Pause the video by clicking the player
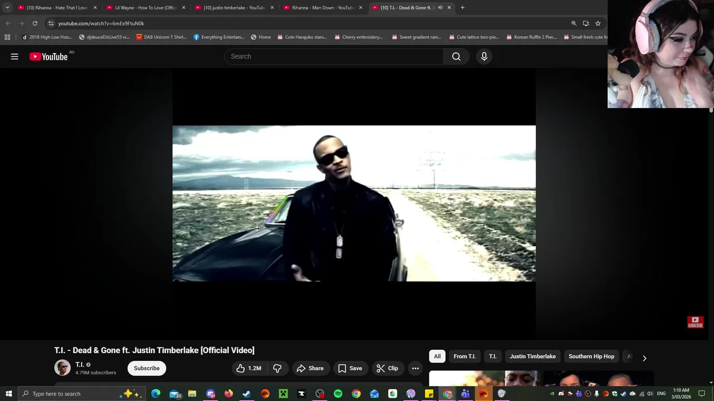 (x=354, y=203)
